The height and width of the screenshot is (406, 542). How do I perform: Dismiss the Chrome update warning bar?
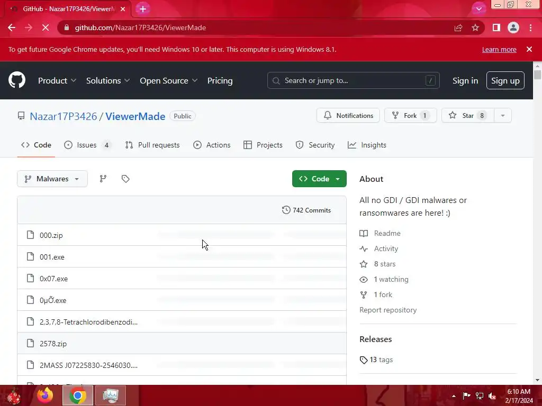(x=529, y=49)
